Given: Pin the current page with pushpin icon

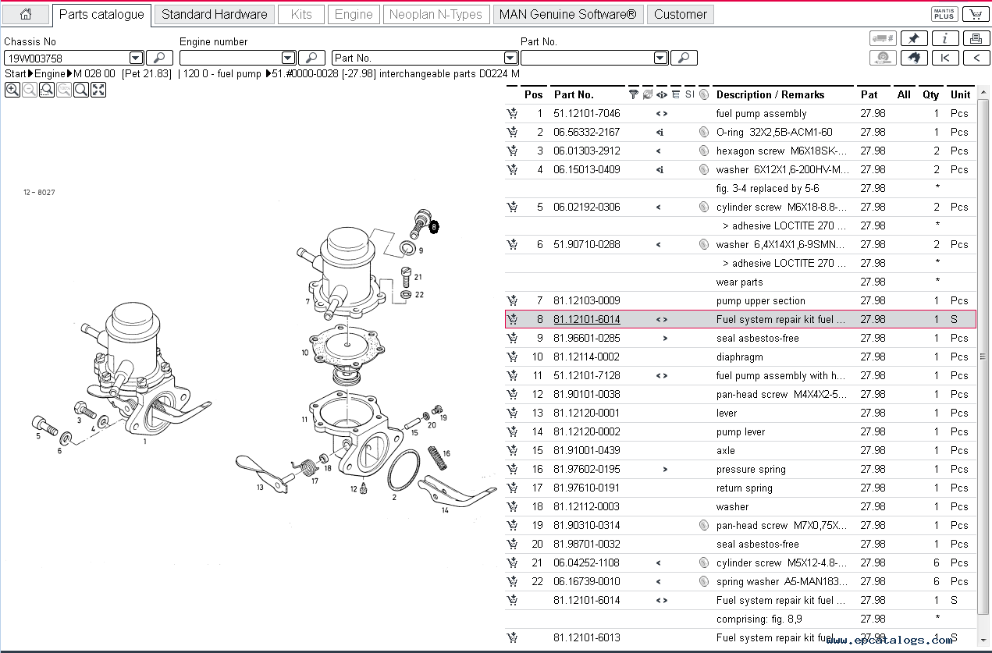Looking at the screenshot, I should pos(914,38).
